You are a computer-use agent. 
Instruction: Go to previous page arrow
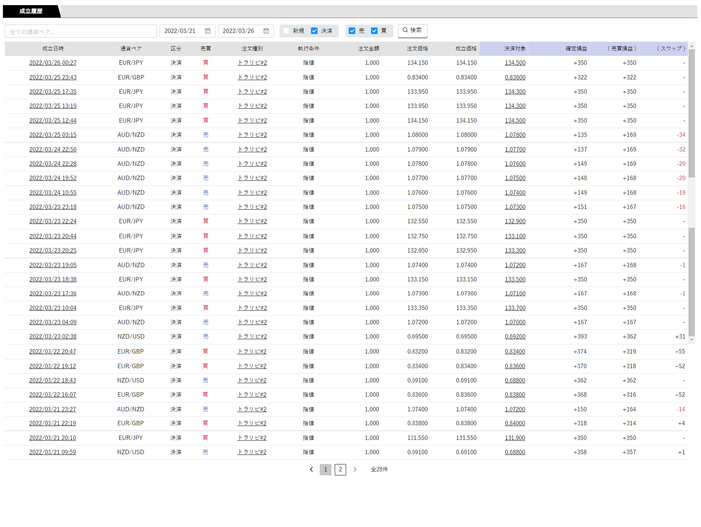(x=311, y=469)
